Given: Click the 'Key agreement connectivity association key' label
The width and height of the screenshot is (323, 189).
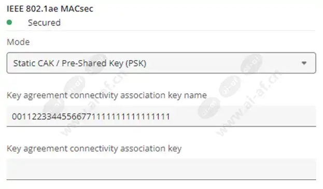Looking at the screenshot, I should (x=94, y=149).
